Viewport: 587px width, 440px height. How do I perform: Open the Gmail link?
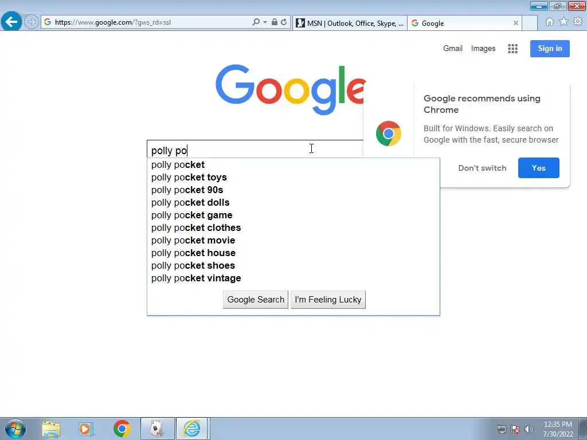click(453, 48)
